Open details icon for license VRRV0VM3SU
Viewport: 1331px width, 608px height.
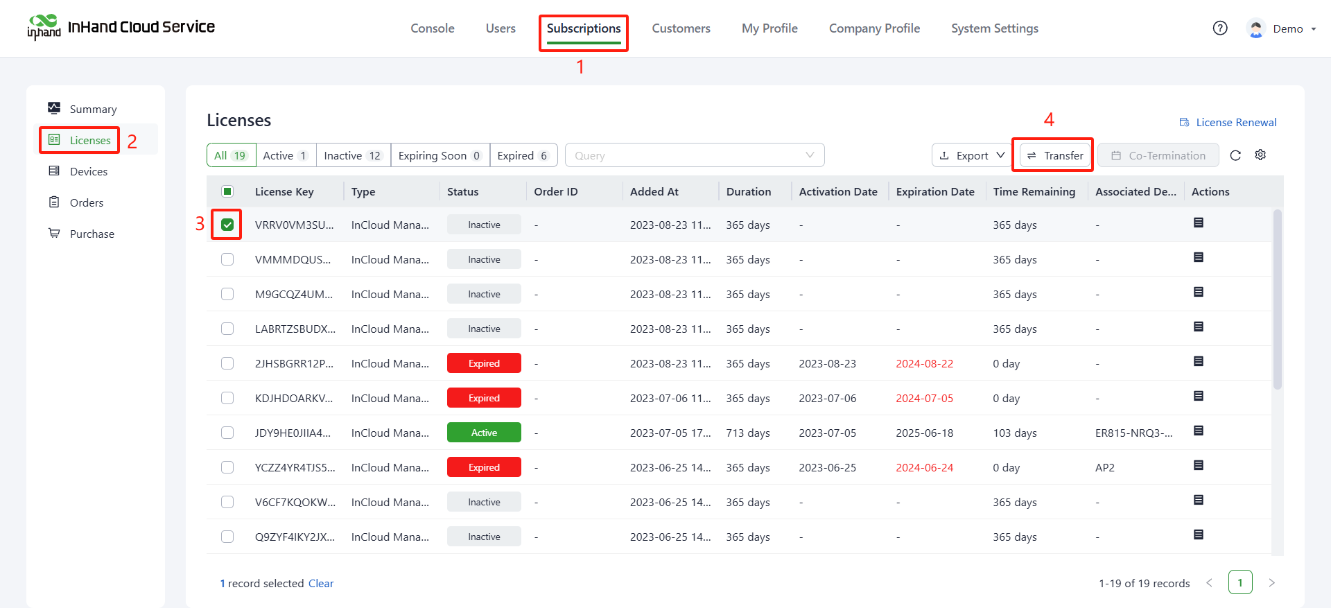[1198, 223]
